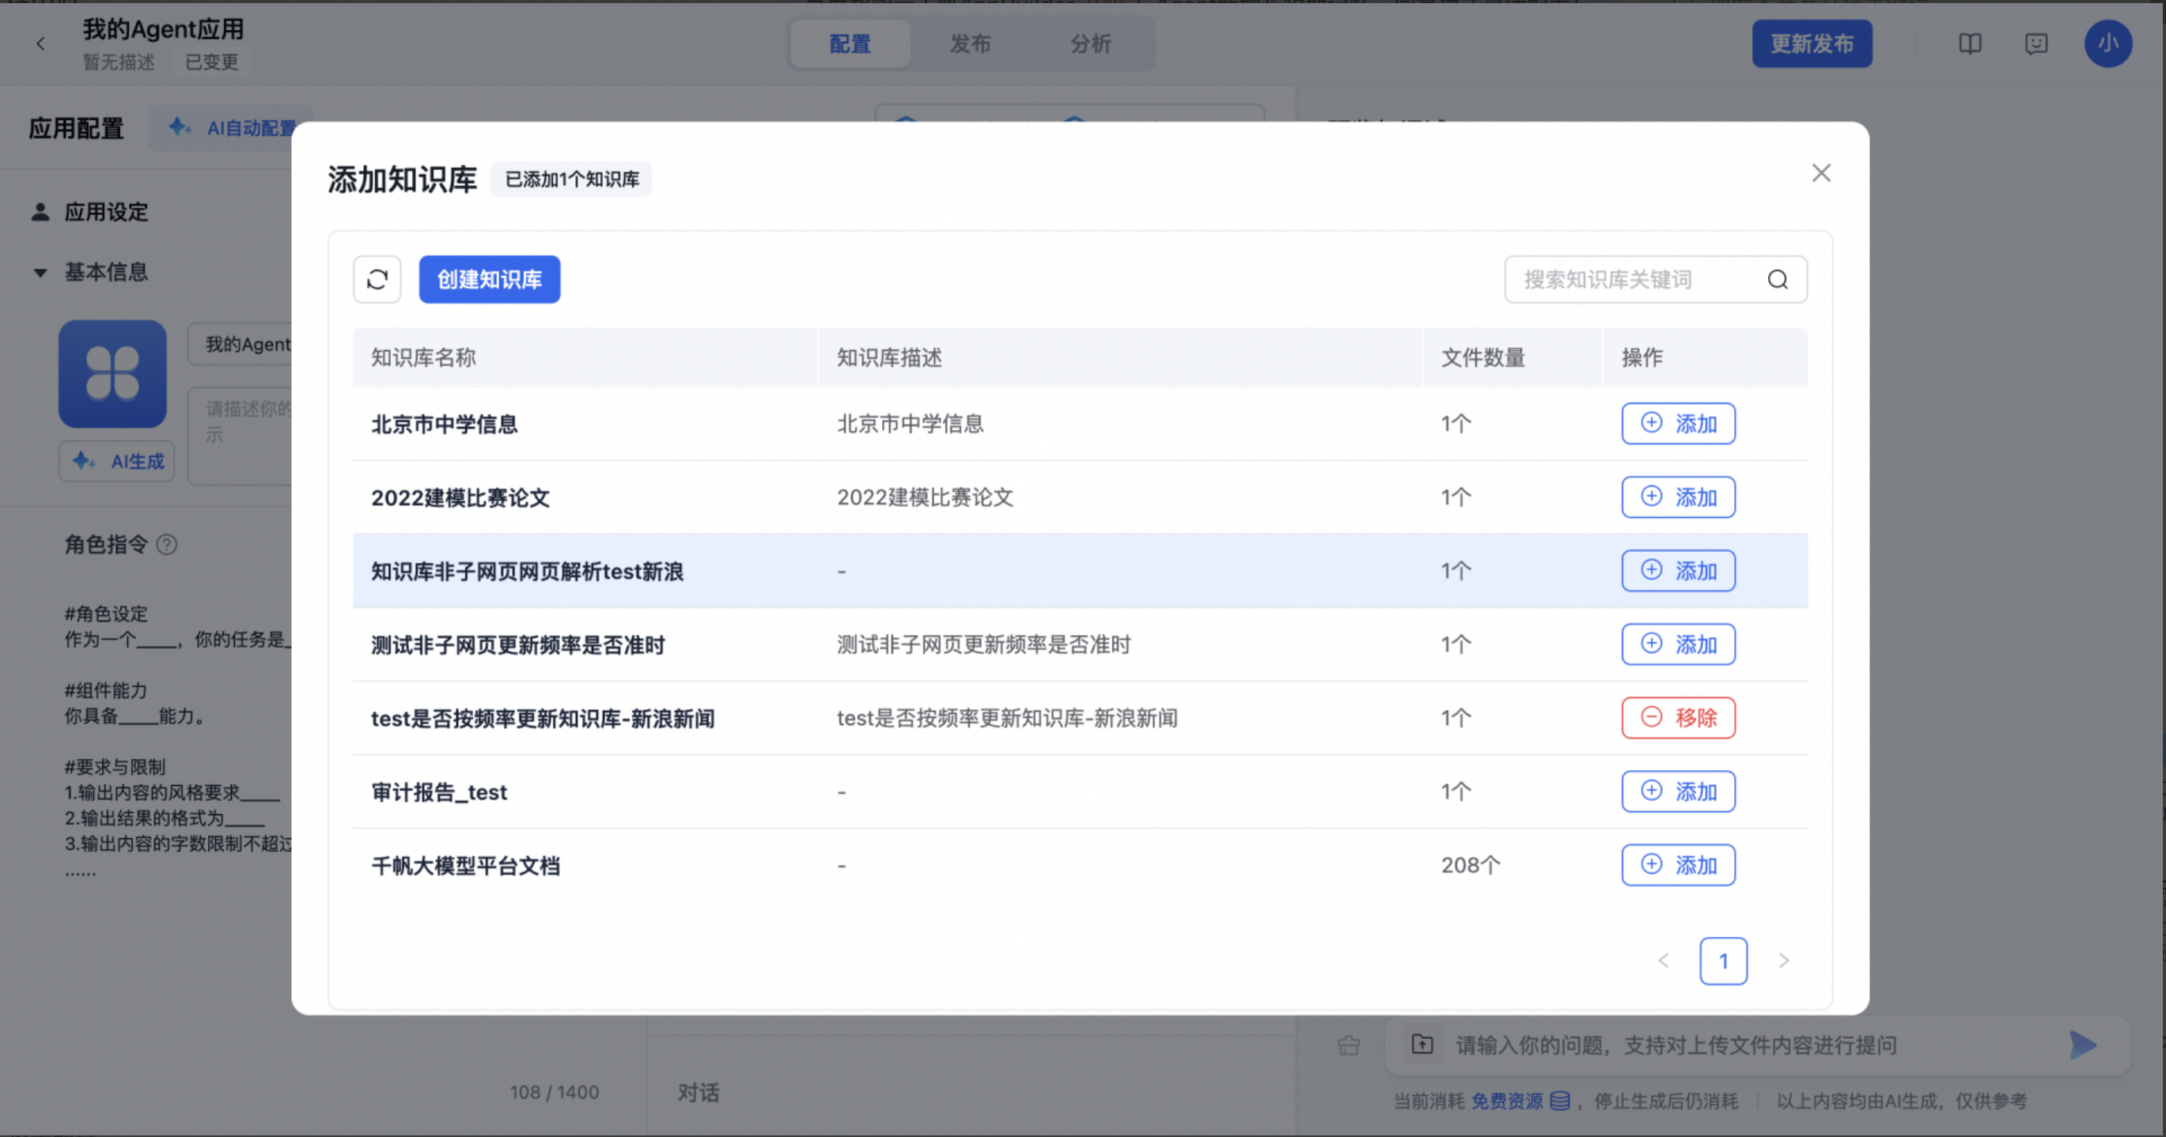
Task: Select page 1 in pagination
Action: pos(1723,961)
